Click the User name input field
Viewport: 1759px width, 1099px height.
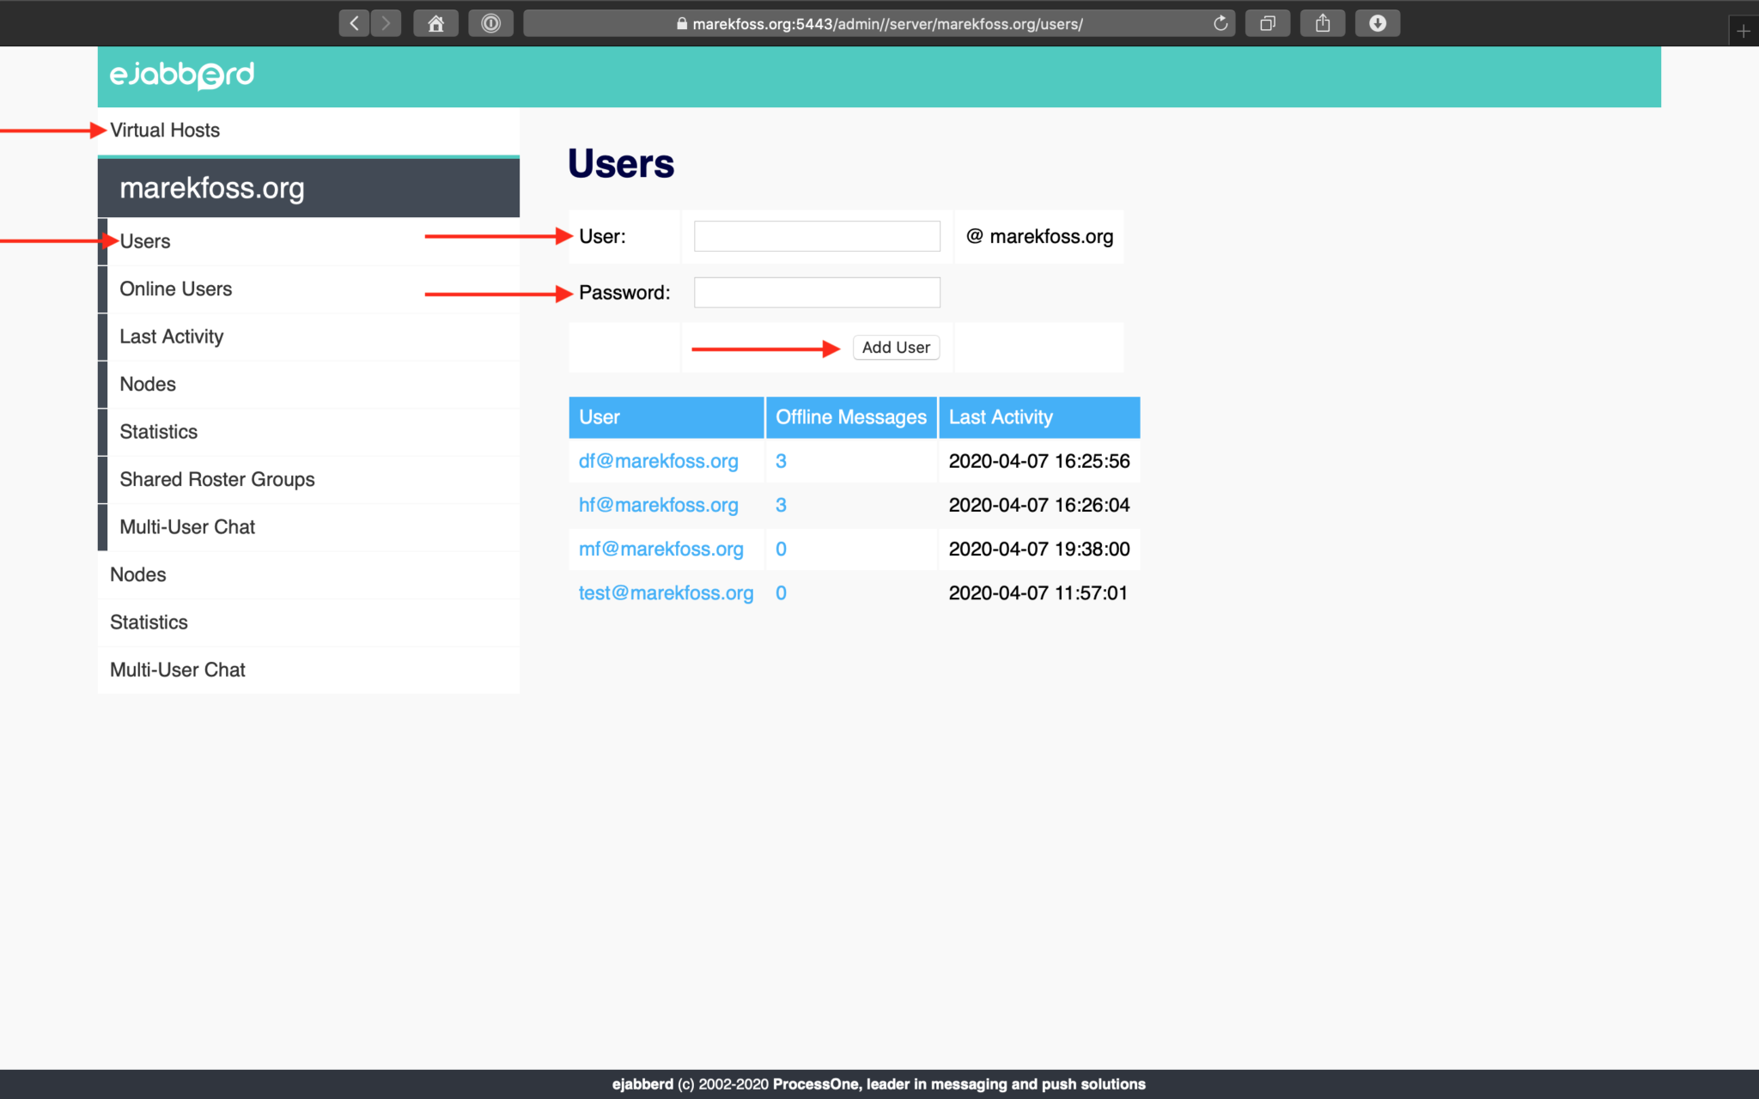(816, 235)
